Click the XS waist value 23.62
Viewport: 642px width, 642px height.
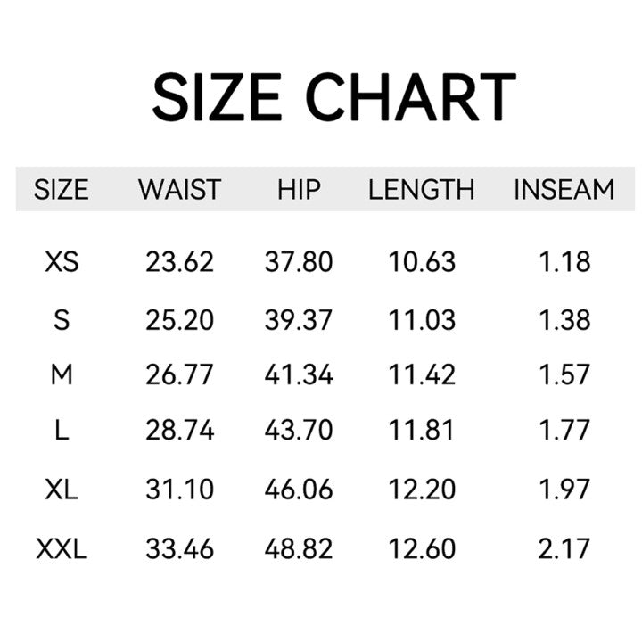click(179, 262)
